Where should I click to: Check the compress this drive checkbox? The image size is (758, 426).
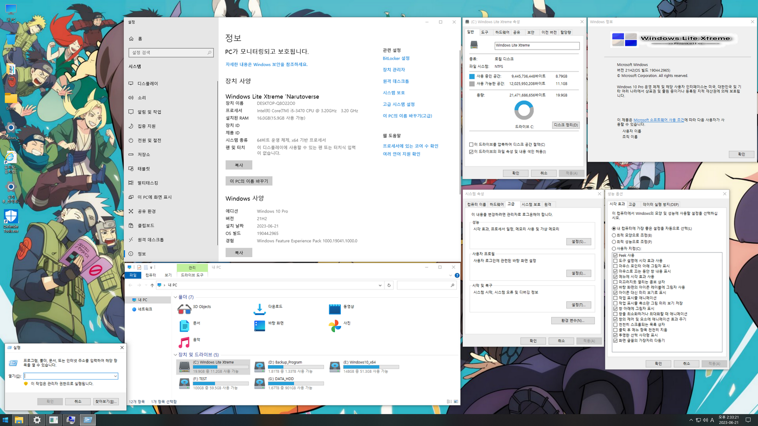(471, 144)
